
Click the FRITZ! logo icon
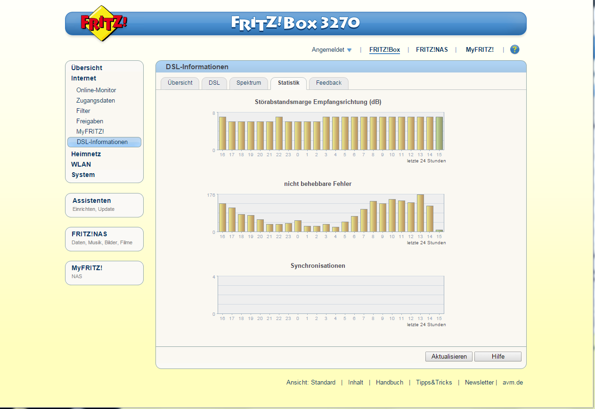click(103, 23)
